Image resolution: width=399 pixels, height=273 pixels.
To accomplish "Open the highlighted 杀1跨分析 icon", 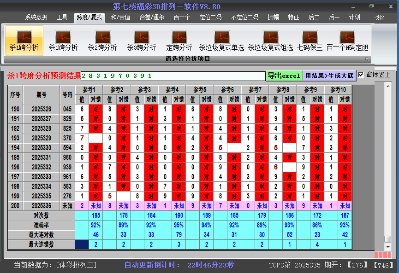I will click(x=24, y=37).
